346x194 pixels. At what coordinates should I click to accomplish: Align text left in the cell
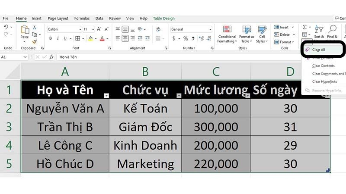(118, 38)
